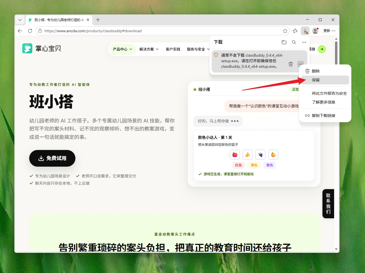Delete download with trash icon
The image size is (365, 273).
click(x=291, y=64)
